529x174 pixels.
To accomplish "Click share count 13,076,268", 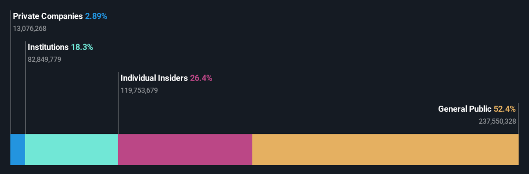I will coord(30,29).
